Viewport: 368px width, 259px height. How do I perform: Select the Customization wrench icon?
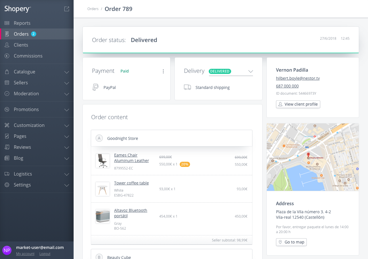coord(6,125)
